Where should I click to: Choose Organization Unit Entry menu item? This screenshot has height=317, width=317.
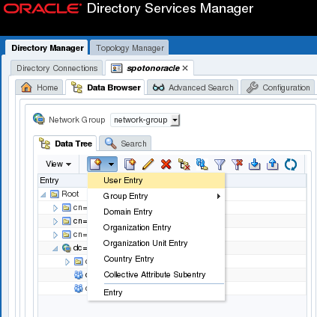pos(156,243)
